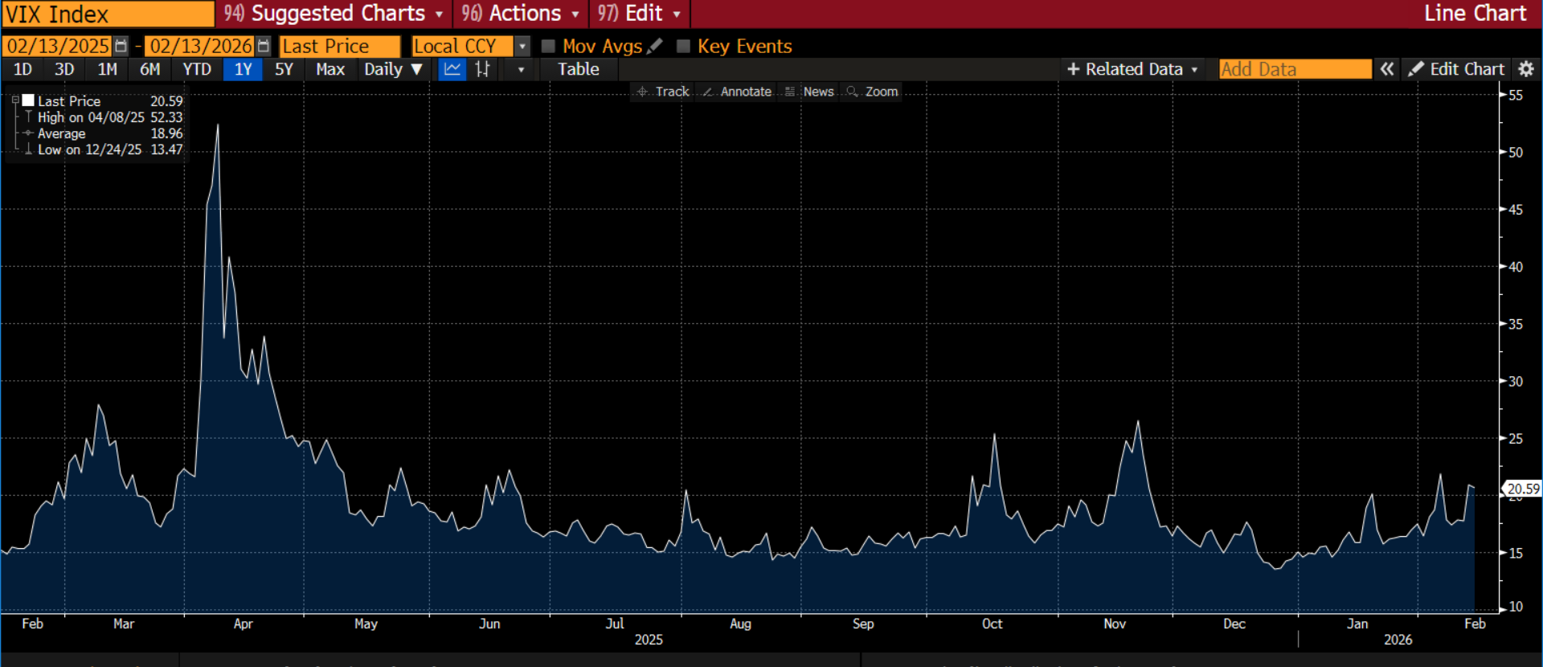Switch to the bar/candle chart type icon
The width and height of the screenshot is (1543, 667).
[482, 69]
